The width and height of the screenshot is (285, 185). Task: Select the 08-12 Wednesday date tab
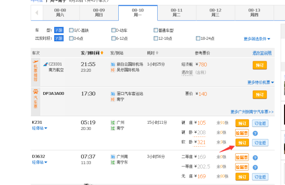coord(215,12)
